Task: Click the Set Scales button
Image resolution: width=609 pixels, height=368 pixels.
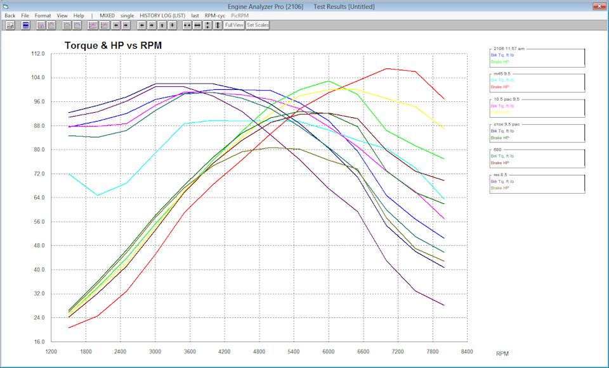Action: [258, 25]
